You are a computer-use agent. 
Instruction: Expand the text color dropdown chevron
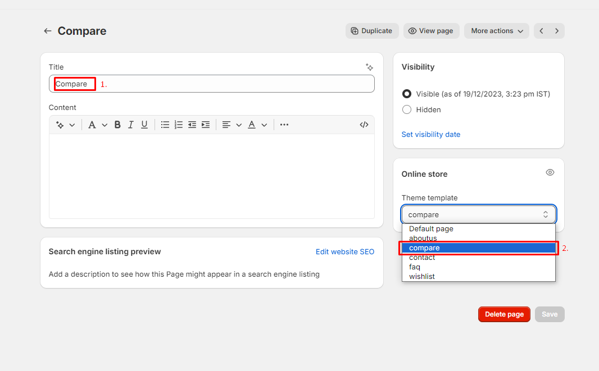coord(264,125)
